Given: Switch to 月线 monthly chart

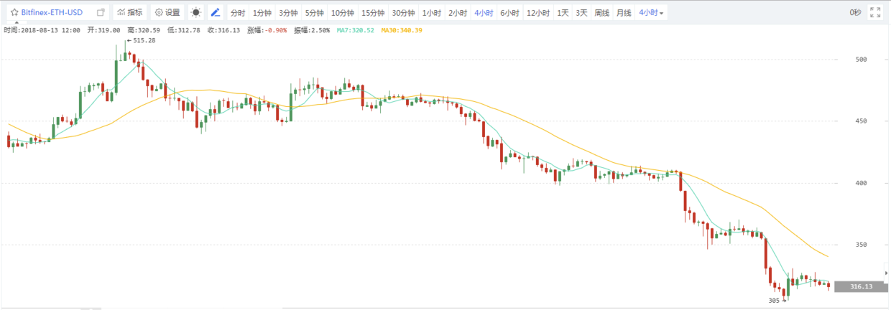Looking at the screenshot, I should 624,13.
